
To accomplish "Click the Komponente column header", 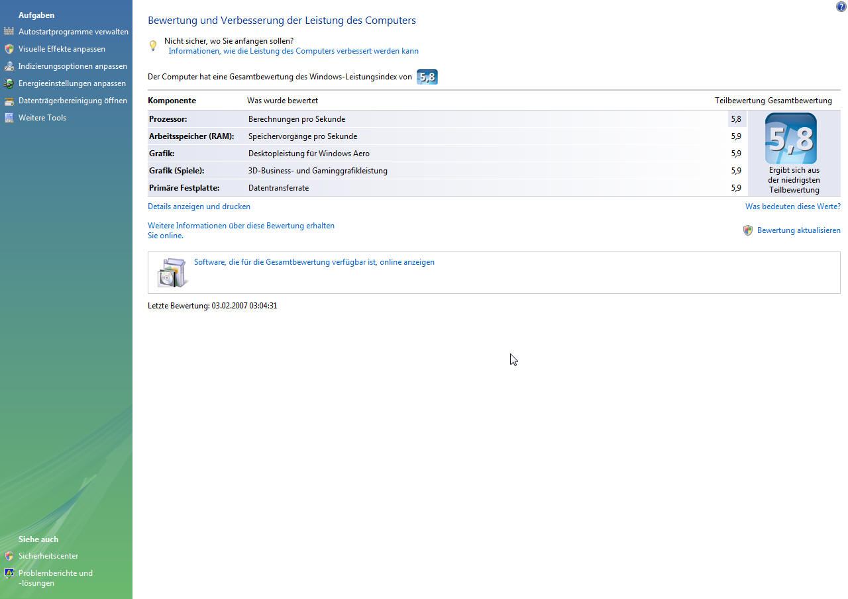I will click(x=172, y=101).
